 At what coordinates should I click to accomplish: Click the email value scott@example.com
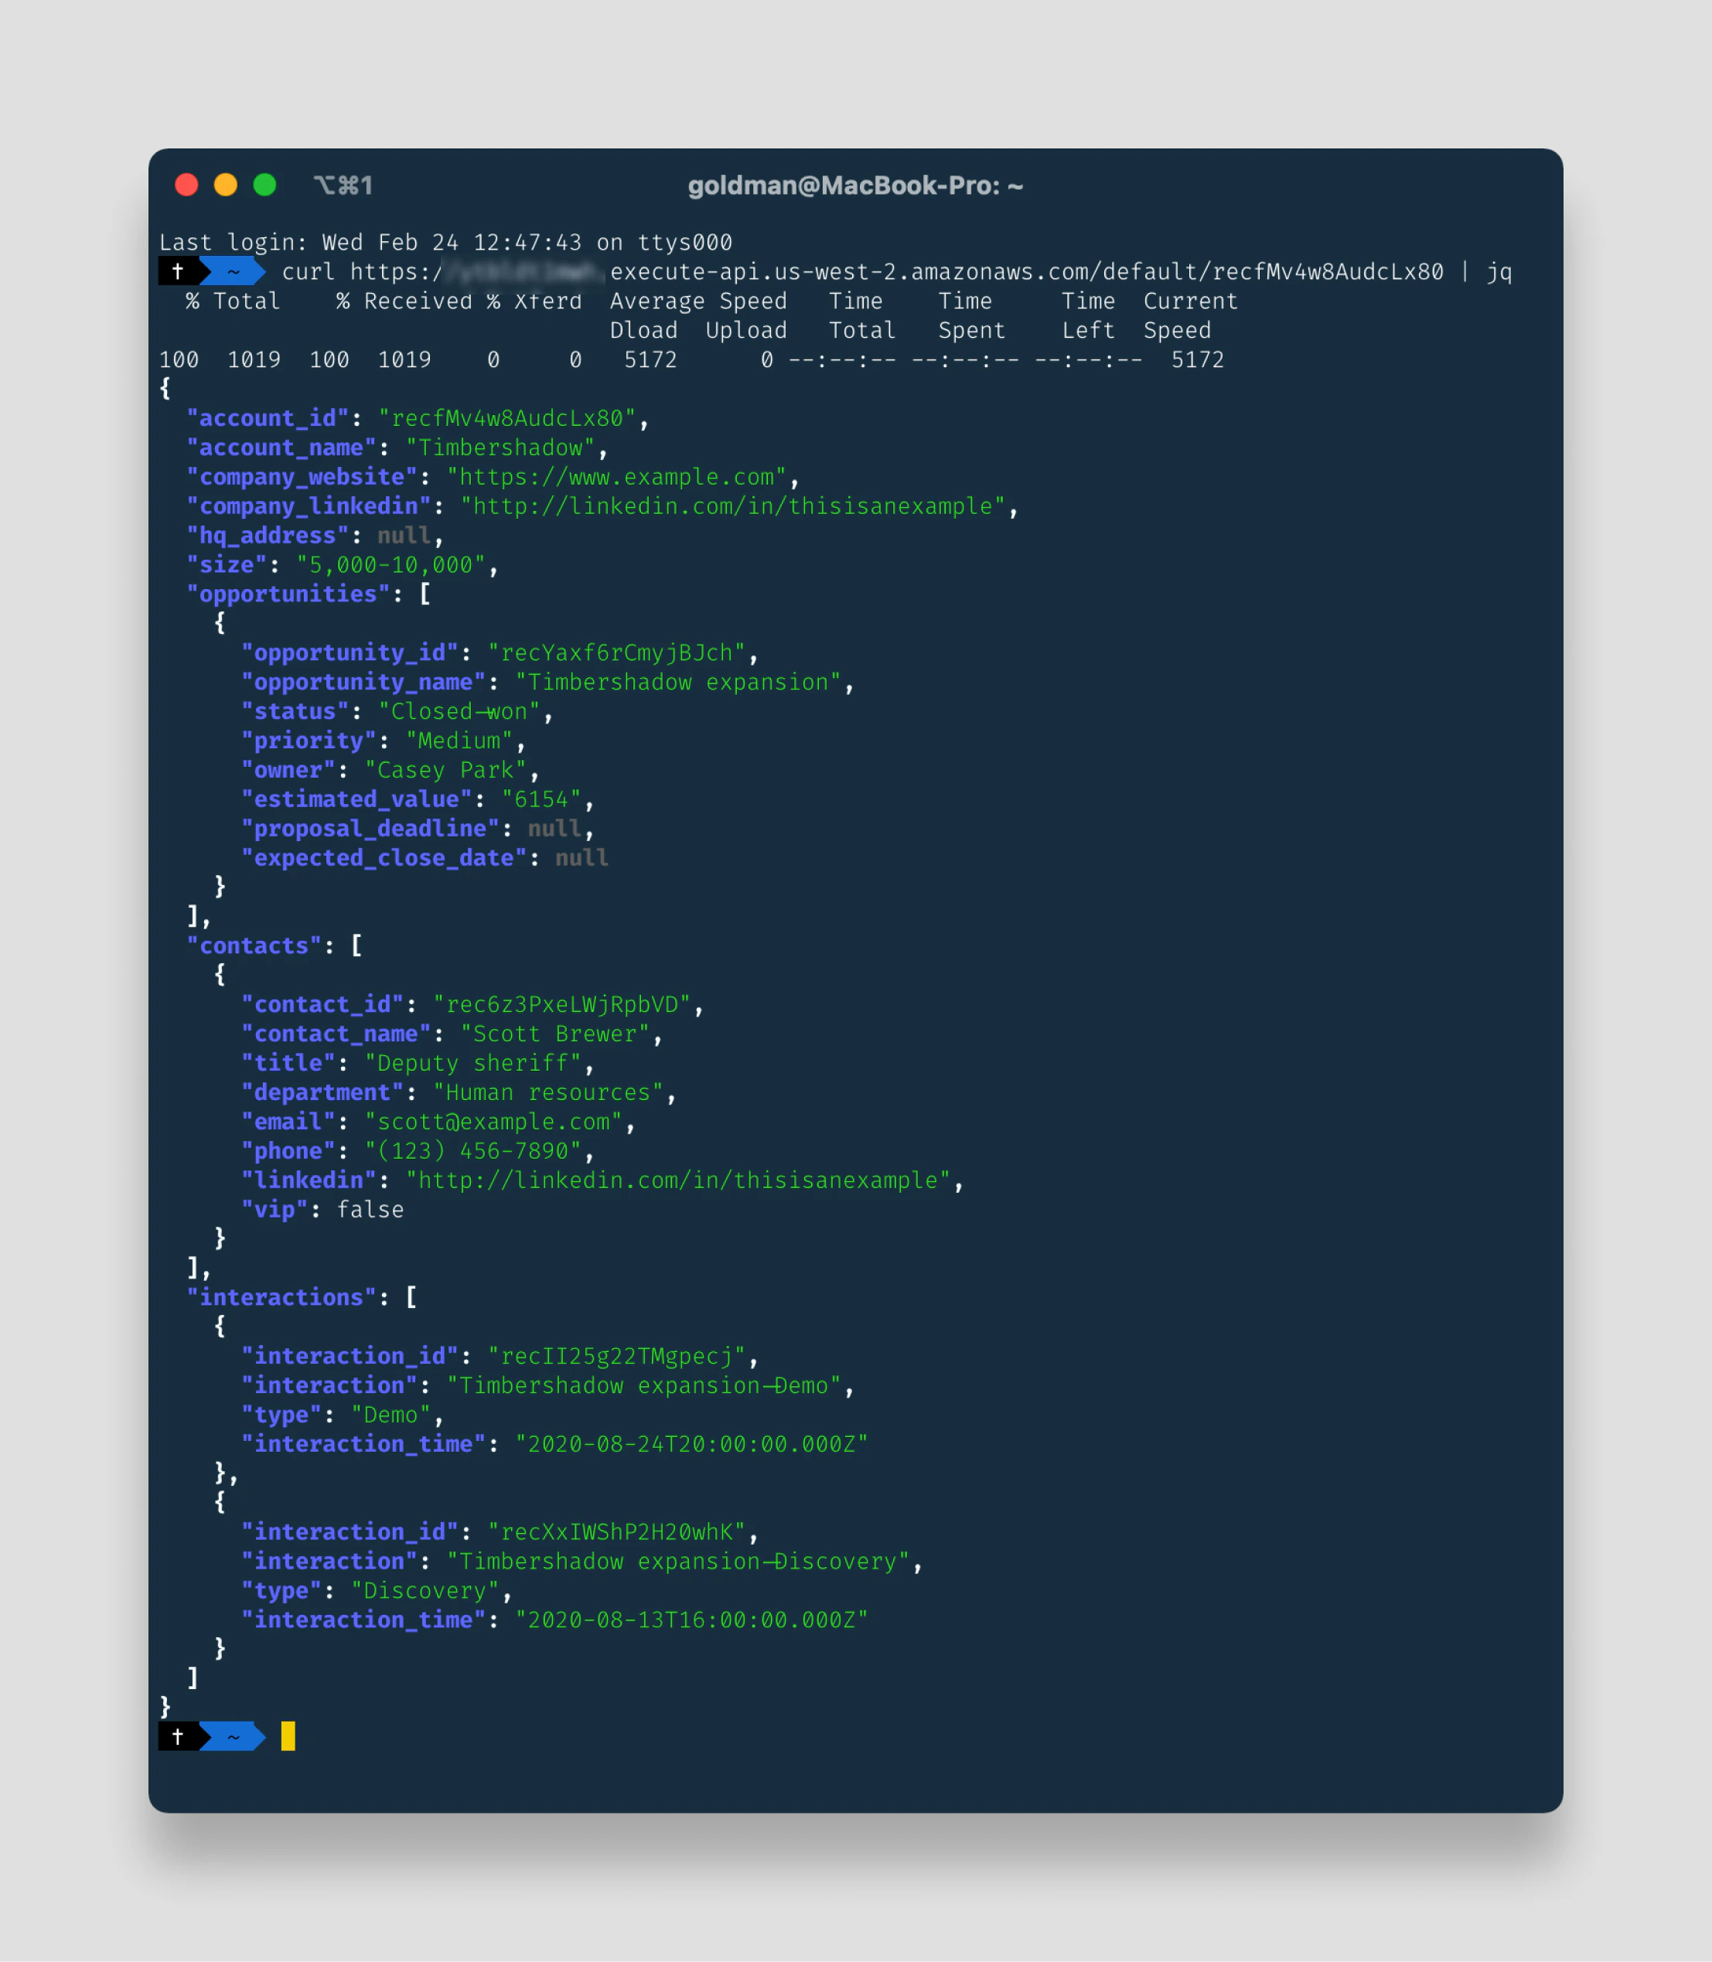(494, 1122)
